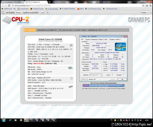Open the " Go Beyond Limit " bookmark
Viewport: 153px width, 127px height.
(x=111, y=9)
